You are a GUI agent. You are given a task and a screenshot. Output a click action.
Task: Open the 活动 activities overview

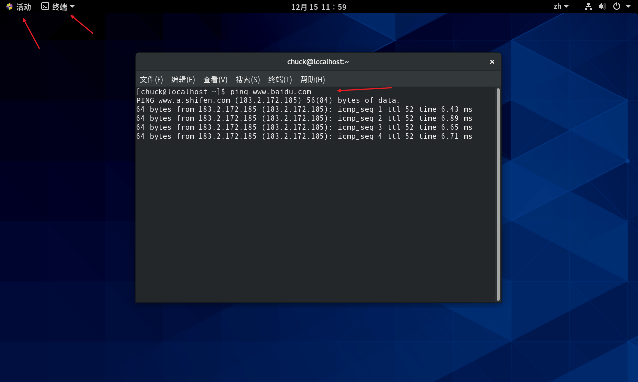coord(18,7)
